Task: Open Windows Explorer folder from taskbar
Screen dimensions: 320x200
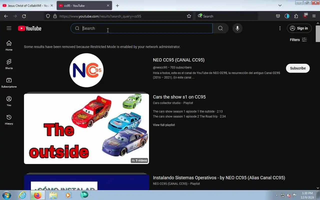Action: [53, 195]
